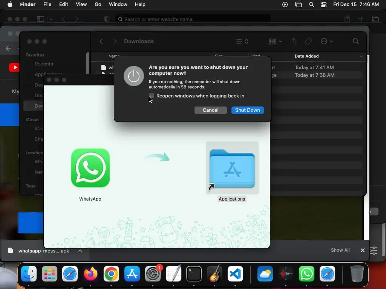386x289 pixels.
Task: Select Recents in Finder sidebar
Action: point(44,64)
